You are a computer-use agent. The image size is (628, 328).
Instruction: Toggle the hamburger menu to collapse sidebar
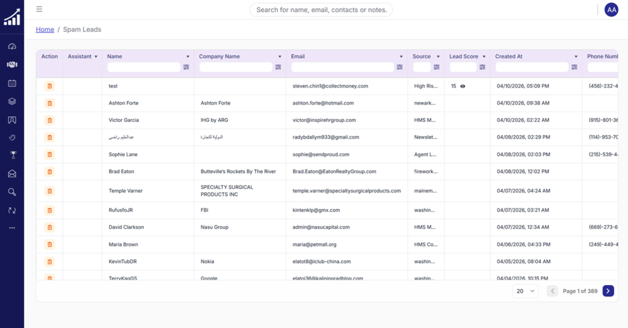[39, 9]
